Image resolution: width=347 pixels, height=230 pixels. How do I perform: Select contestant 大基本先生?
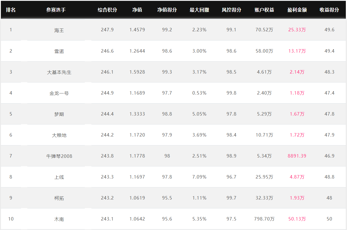(59, 72)
